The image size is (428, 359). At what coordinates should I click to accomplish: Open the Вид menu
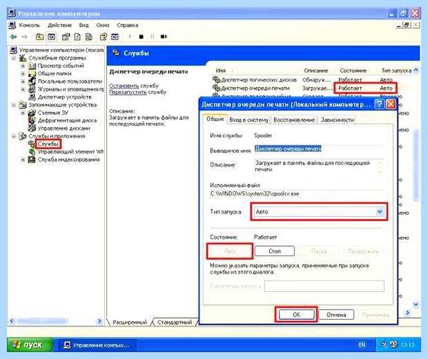83,25
